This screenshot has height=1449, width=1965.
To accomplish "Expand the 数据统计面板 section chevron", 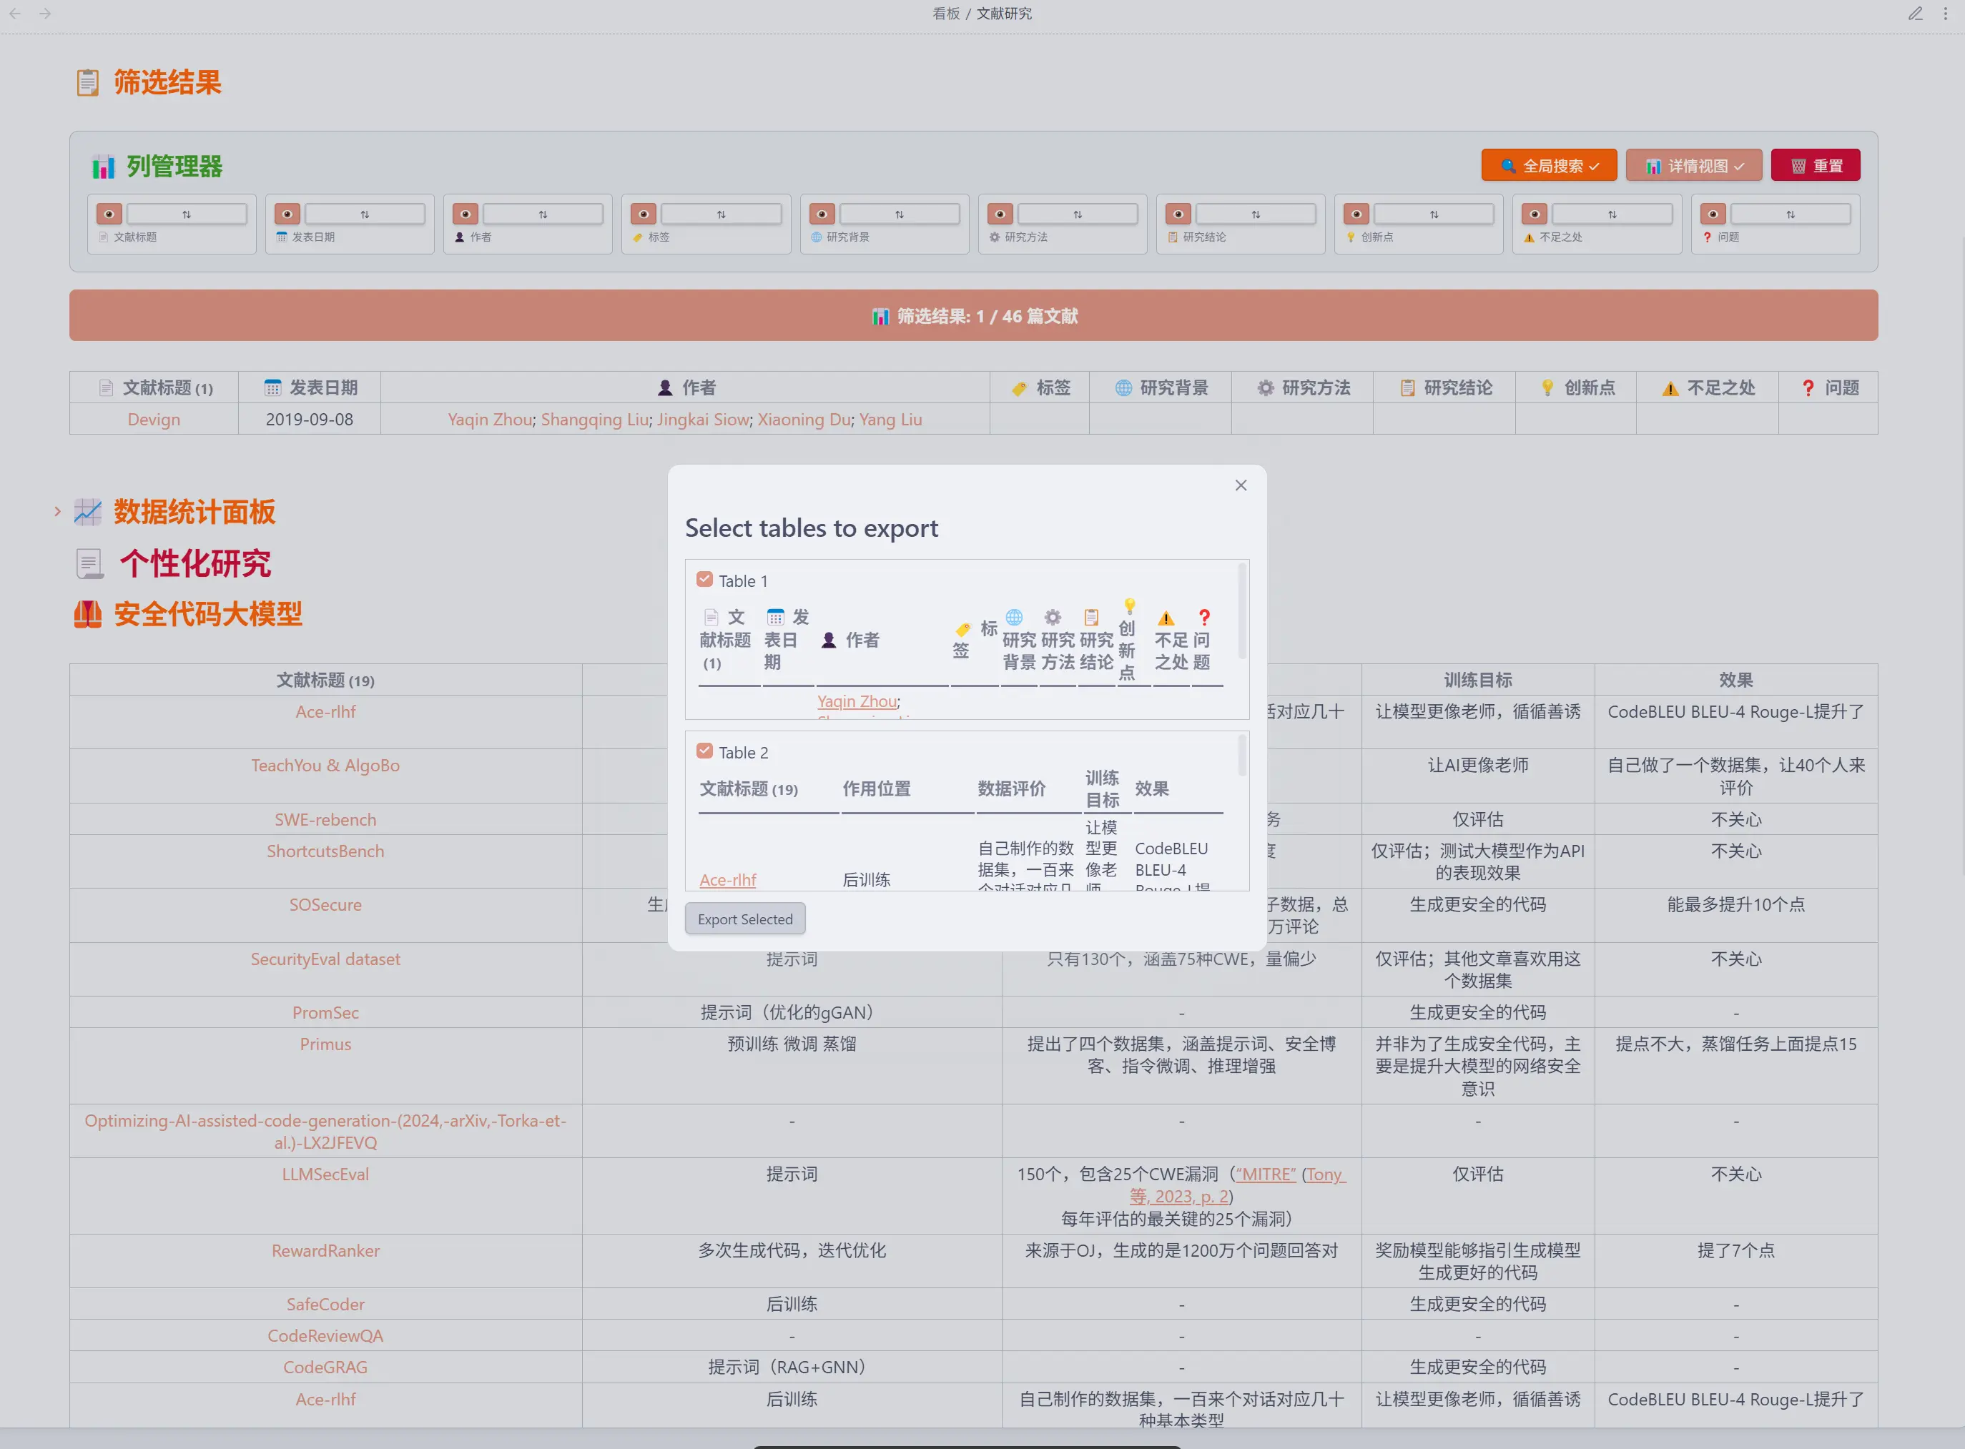I will 58,511.
